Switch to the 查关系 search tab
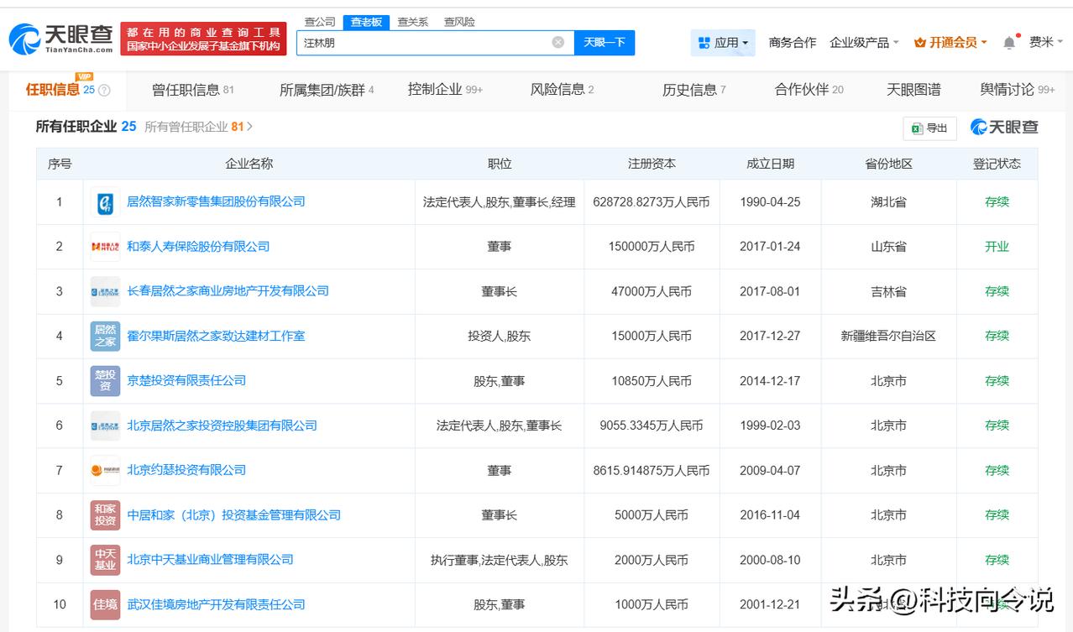Image resolution: width=1073 pixels, height=632 pixels. 412,22
